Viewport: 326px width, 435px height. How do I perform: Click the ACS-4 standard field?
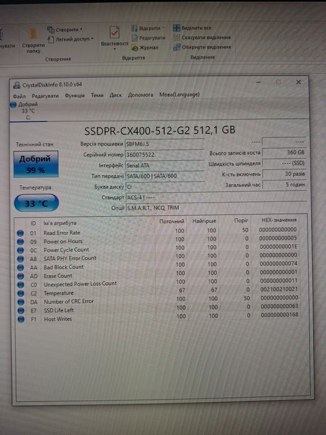click(216, 197)
